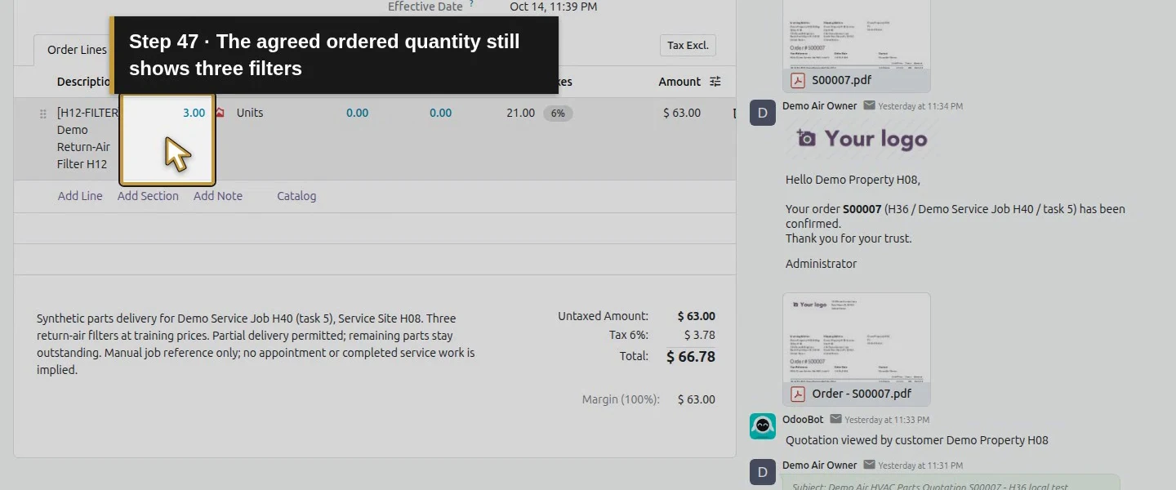The image size is (1176, 490).
Task: Click Add Note link
Action: tap(218, 196)
